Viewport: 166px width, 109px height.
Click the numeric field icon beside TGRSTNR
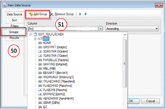(x=40, y=56)
